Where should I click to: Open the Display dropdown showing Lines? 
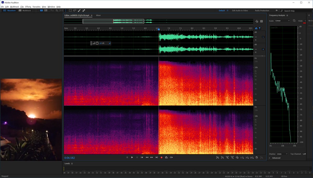pyautogui.click(x=282, y=154)
